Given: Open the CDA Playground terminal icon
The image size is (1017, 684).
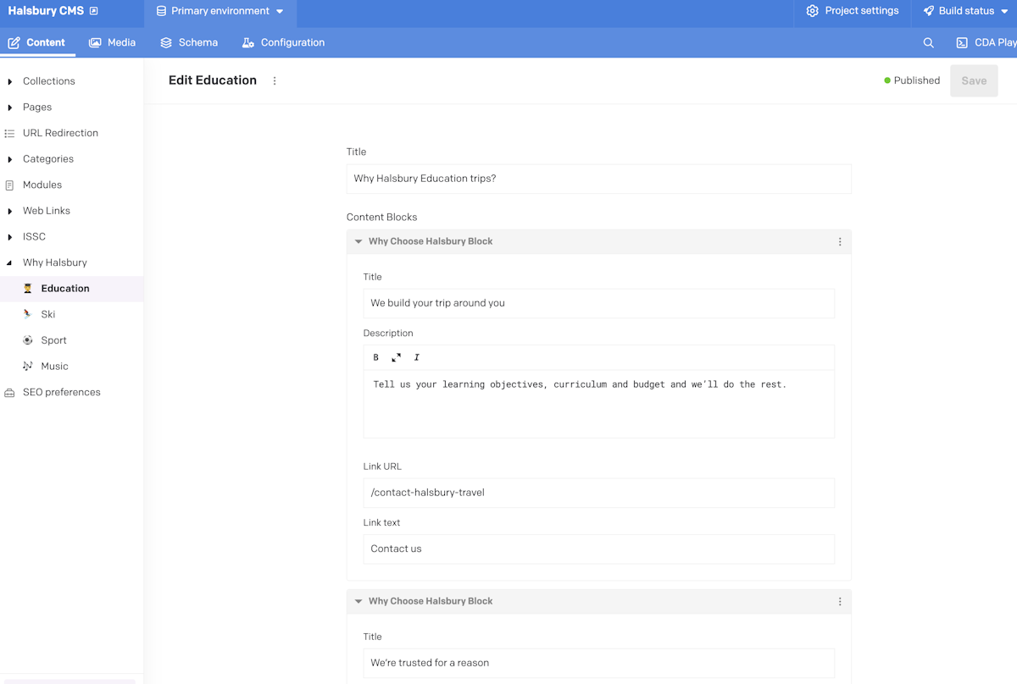Looking at the screenshot, I should click(962, 42).
